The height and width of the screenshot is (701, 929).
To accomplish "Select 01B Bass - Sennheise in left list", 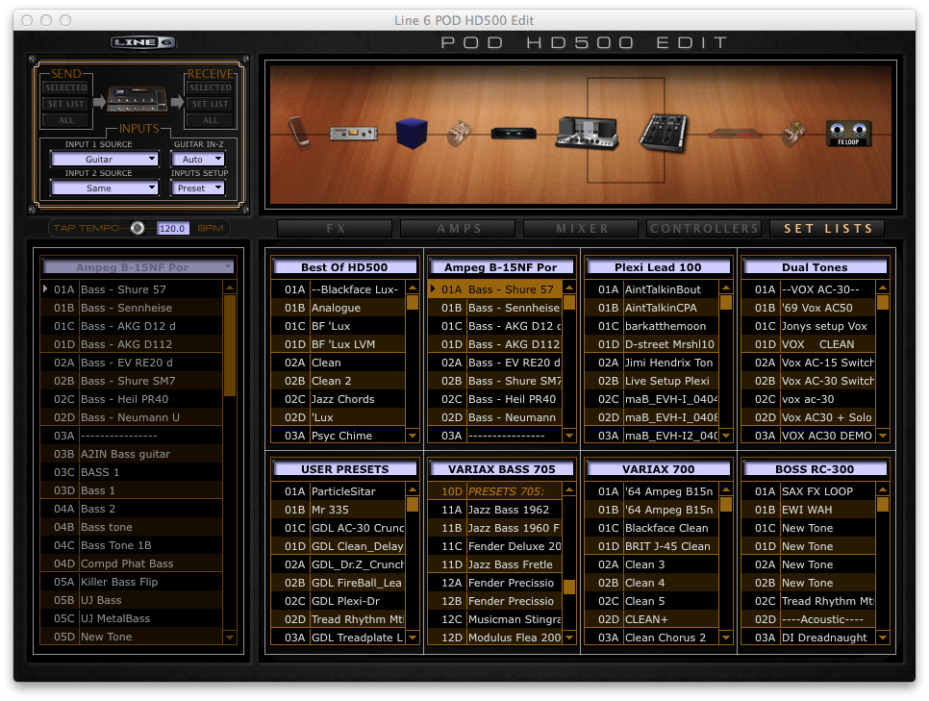I will tap(132, 308).
